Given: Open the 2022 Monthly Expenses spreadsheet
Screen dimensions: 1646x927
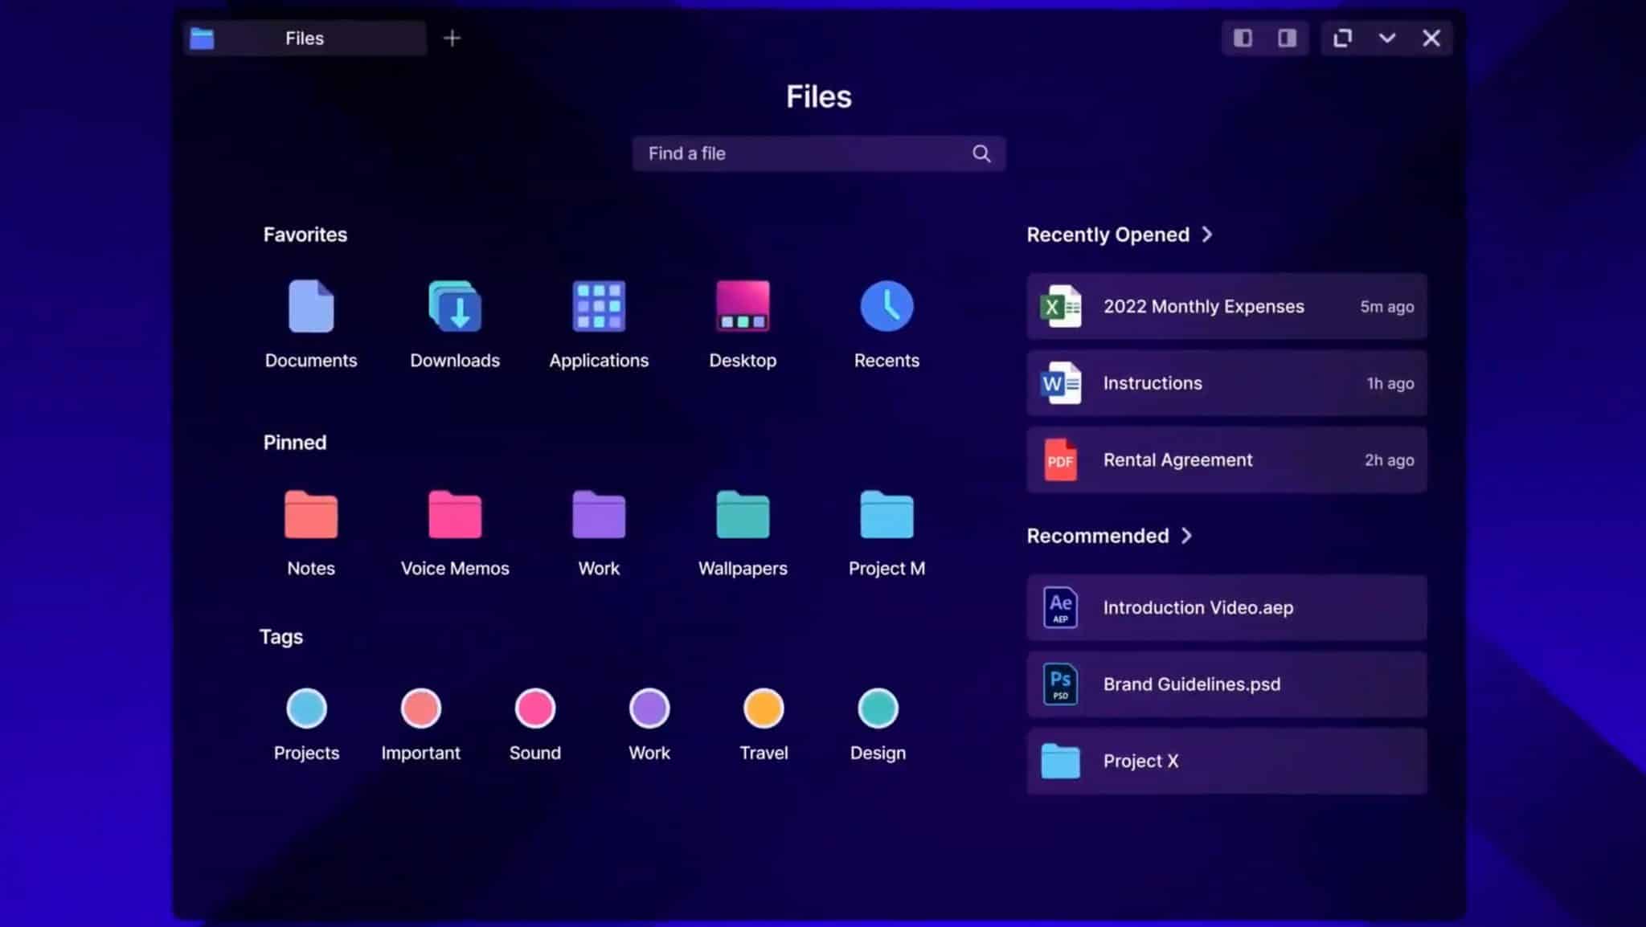Looking at the screenshot, I should 1225,306.
